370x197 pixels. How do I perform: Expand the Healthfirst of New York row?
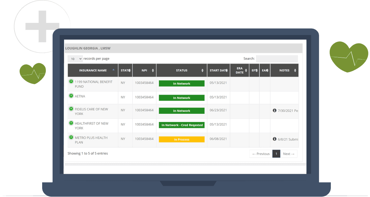[x=71, y=123]
